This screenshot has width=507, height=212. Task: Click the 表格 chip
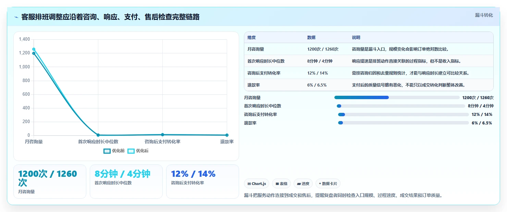(x=281, y=184)
